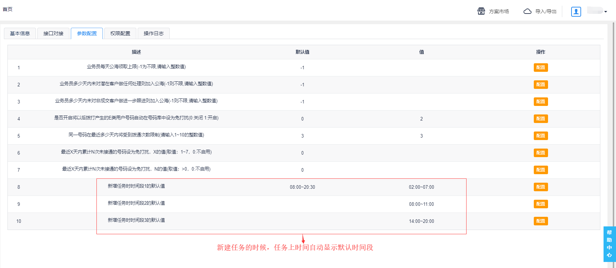Open the 帮助中心 side widget

click(x=609, y=244)
